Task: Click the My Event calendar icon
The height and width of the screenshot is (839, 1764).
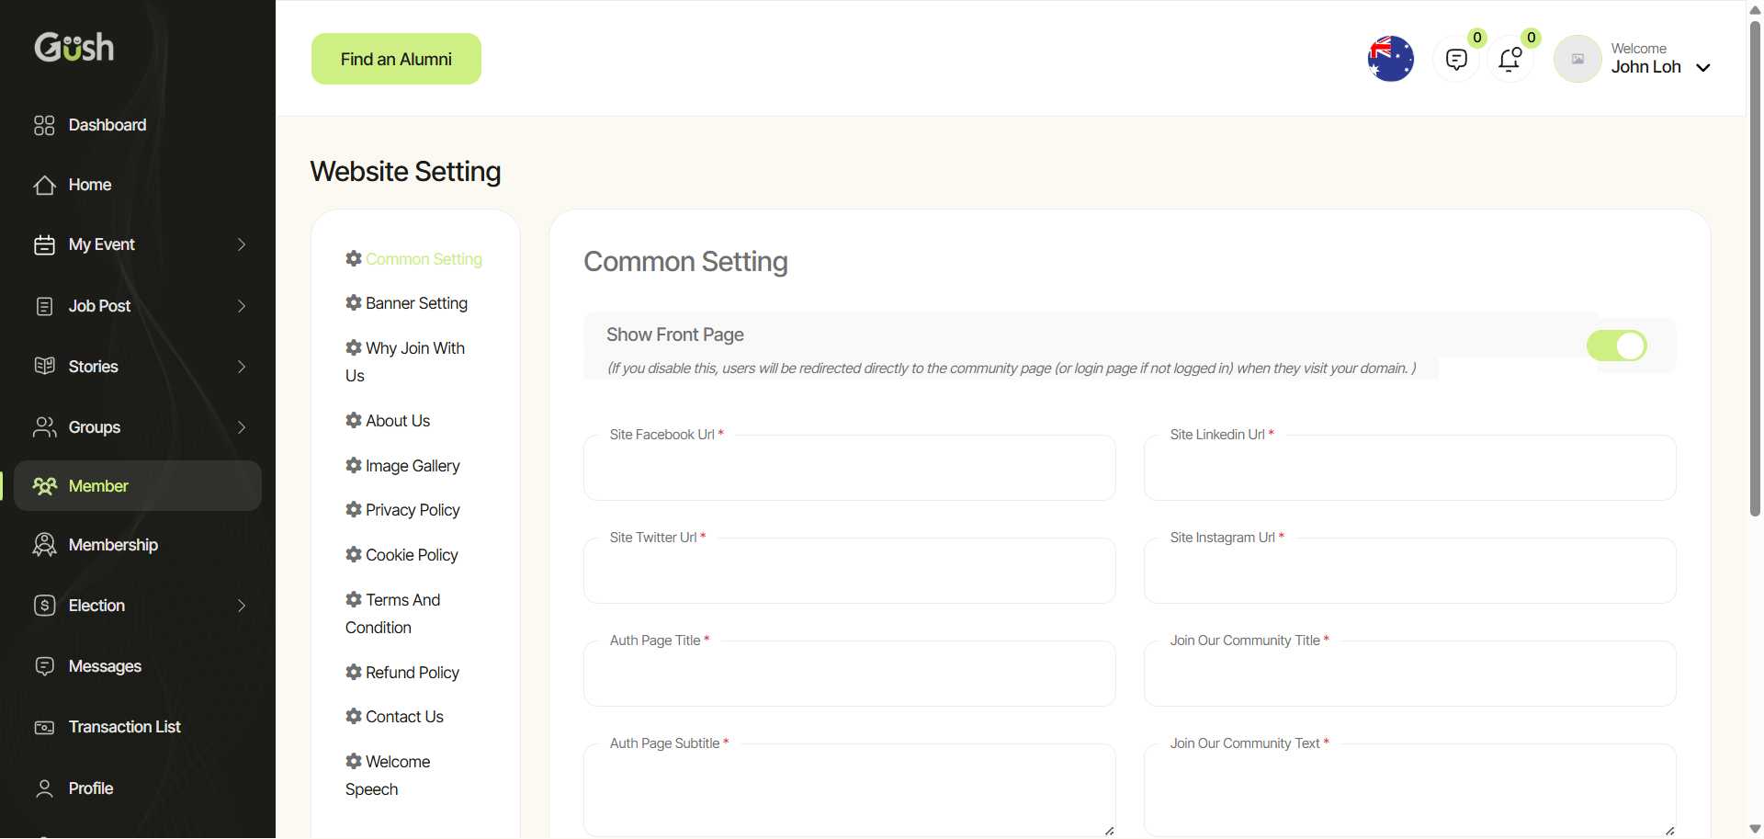Action: tap(44, 244)
